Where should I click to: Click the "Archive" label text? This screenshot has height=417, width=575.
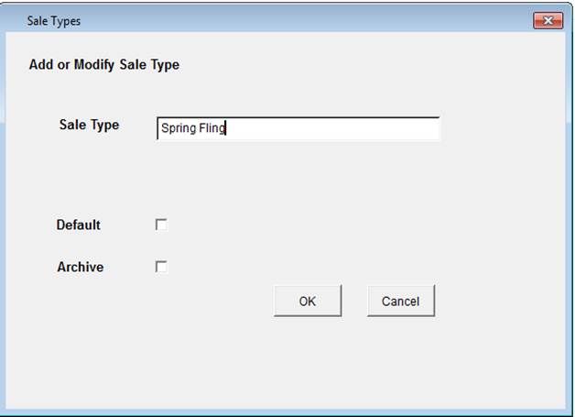(x=81, y=268)
